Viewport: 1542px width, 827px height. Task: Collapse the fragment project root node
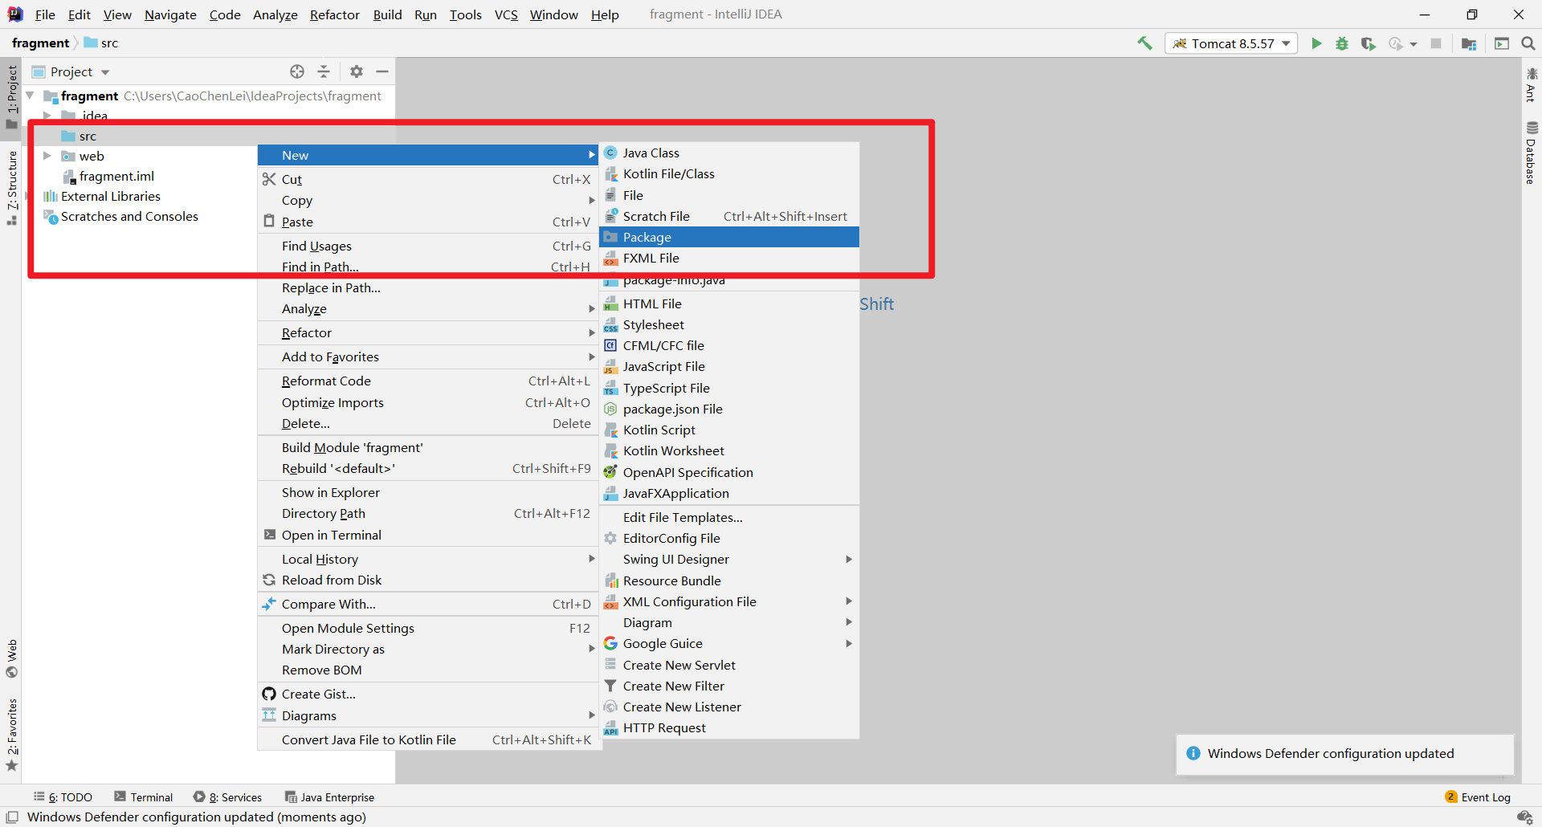[31, 96]
